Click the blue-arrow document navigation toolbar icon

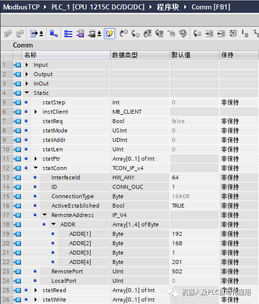coord(34,34)
